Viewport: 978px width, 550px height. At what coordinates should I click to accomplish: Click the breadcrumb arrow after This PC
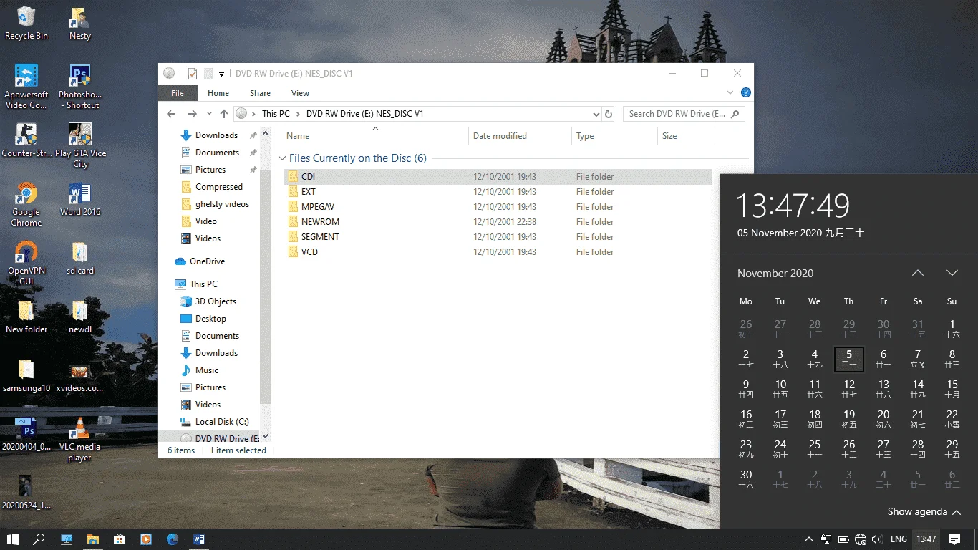(x=298, y=114)
